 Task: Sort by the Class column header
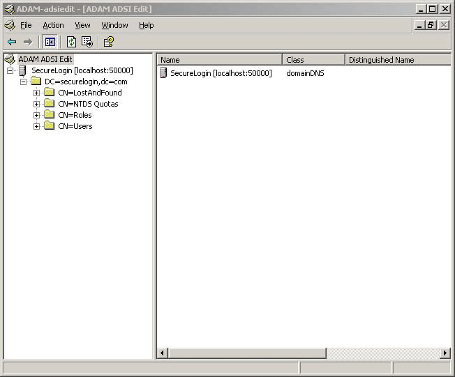point(313,60)
